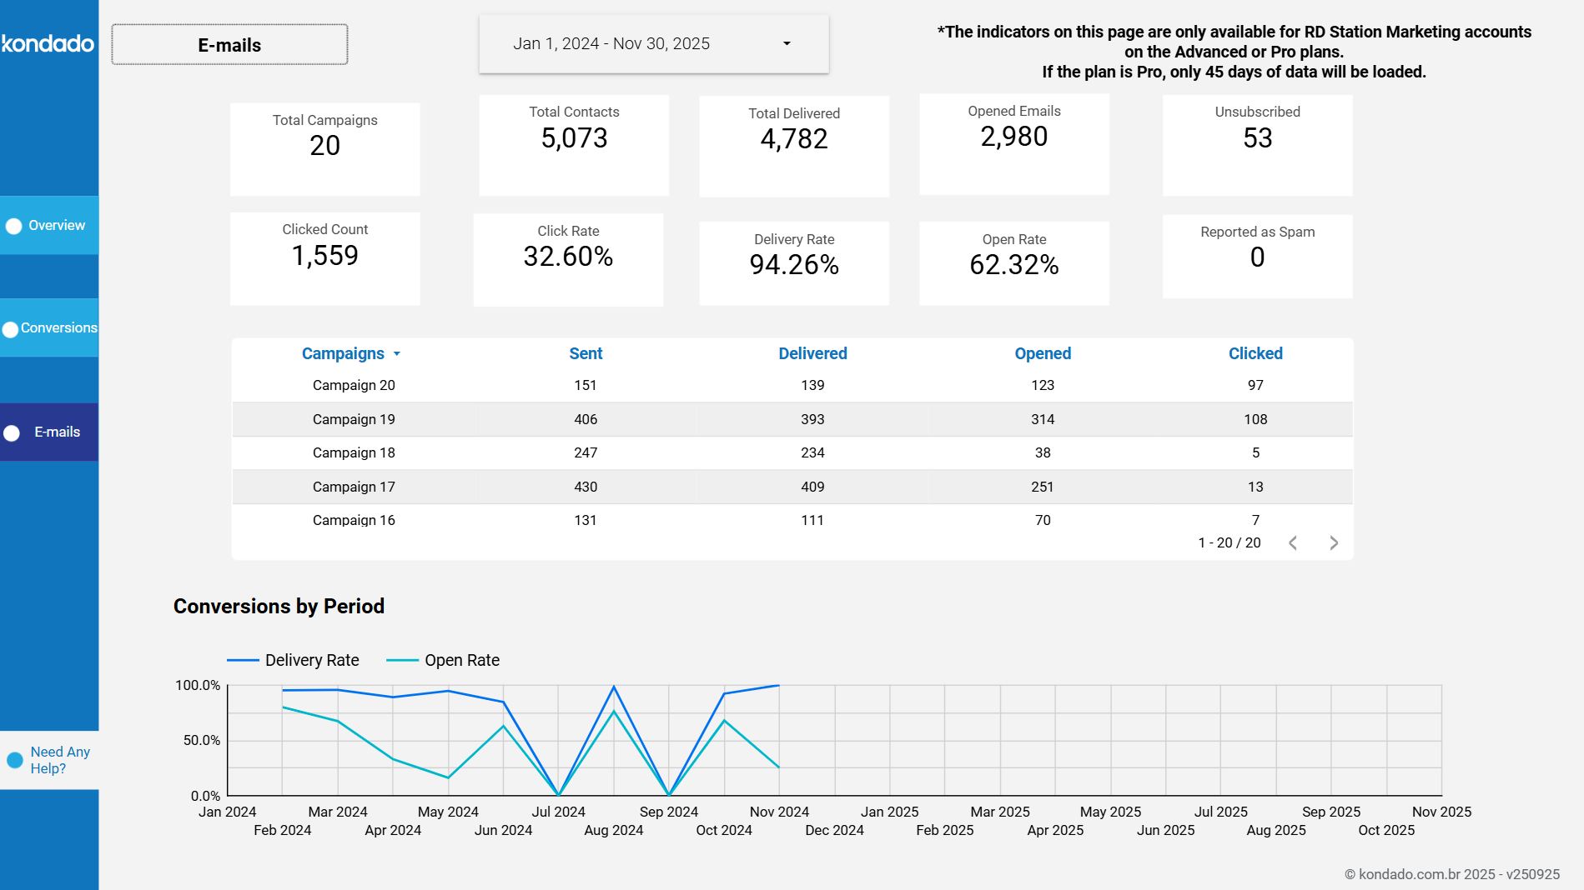Click the sort caret beside the Campaigns header
This screenshot has width=1584, height=890.
pos(396,354)
